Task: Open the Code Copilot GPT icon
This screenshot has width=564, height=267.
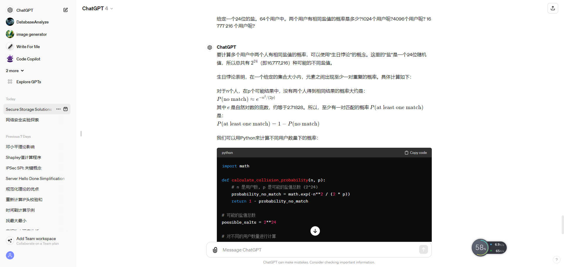Action: click(10, 59)
